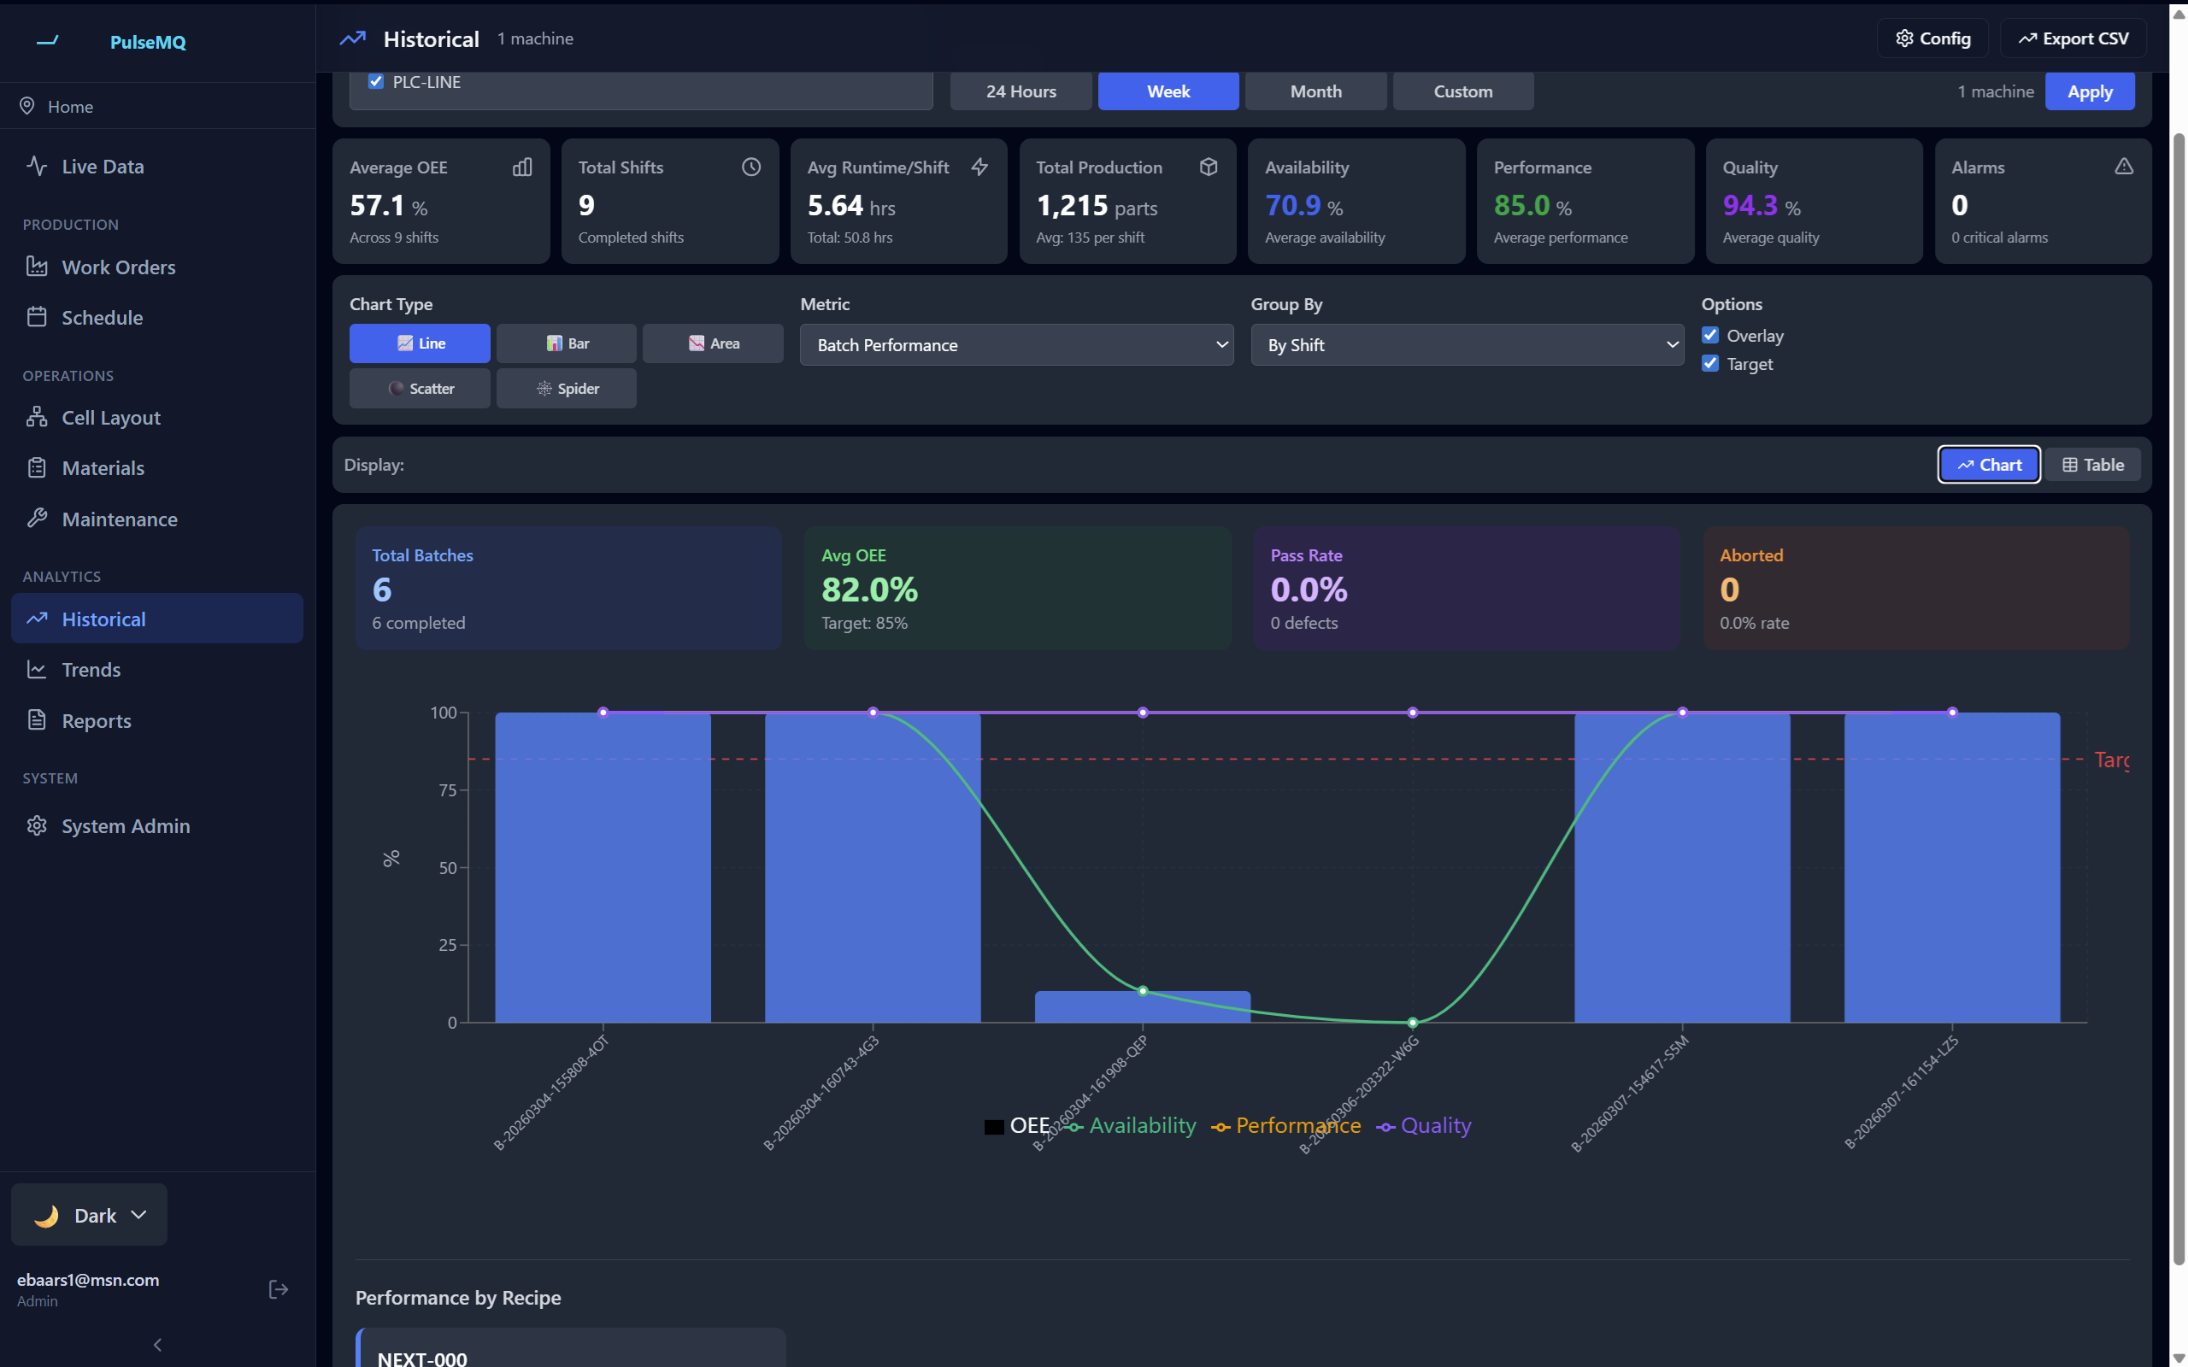2188x1367 pixels.
Task: Click the warning triangle icon on Alarms card
Action: click(2124, 167)
